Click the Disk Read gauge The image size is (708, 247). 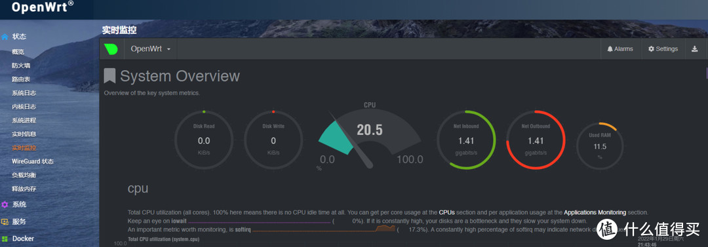click(204, 140)
